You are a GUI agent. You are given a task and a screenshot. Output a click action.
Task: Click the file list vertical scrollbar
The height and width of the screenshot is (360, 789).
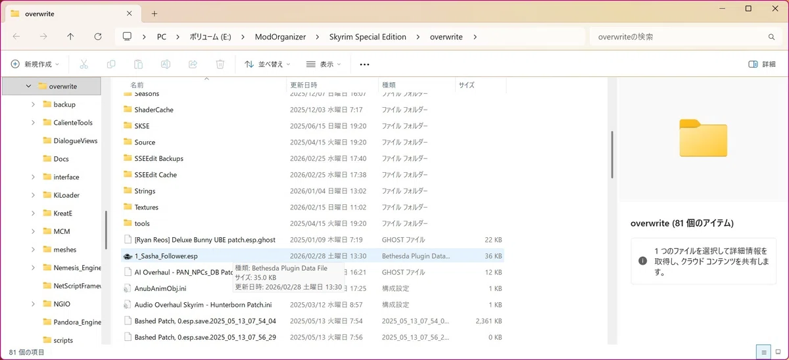tap(612, 154)
